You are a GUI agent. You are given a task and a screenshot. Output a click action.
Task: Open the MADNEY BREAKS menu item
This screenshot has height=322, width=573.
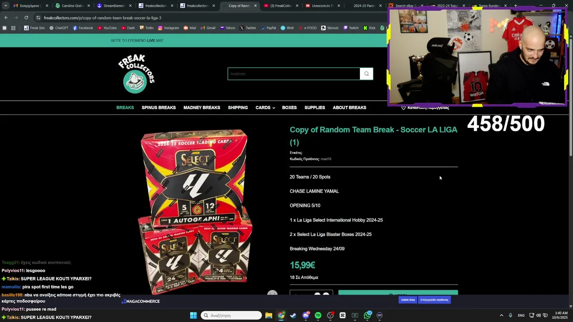pos(201,107)
